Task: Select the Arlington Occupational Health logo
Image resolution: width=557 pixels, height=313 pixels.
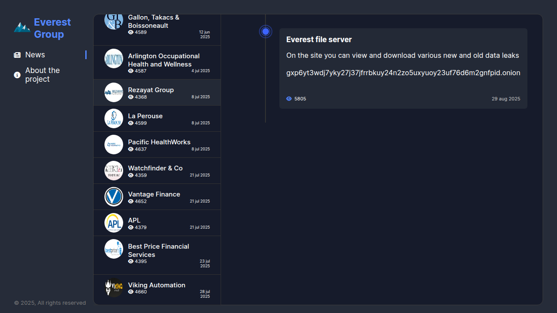Action: click(x=114, y=59)
